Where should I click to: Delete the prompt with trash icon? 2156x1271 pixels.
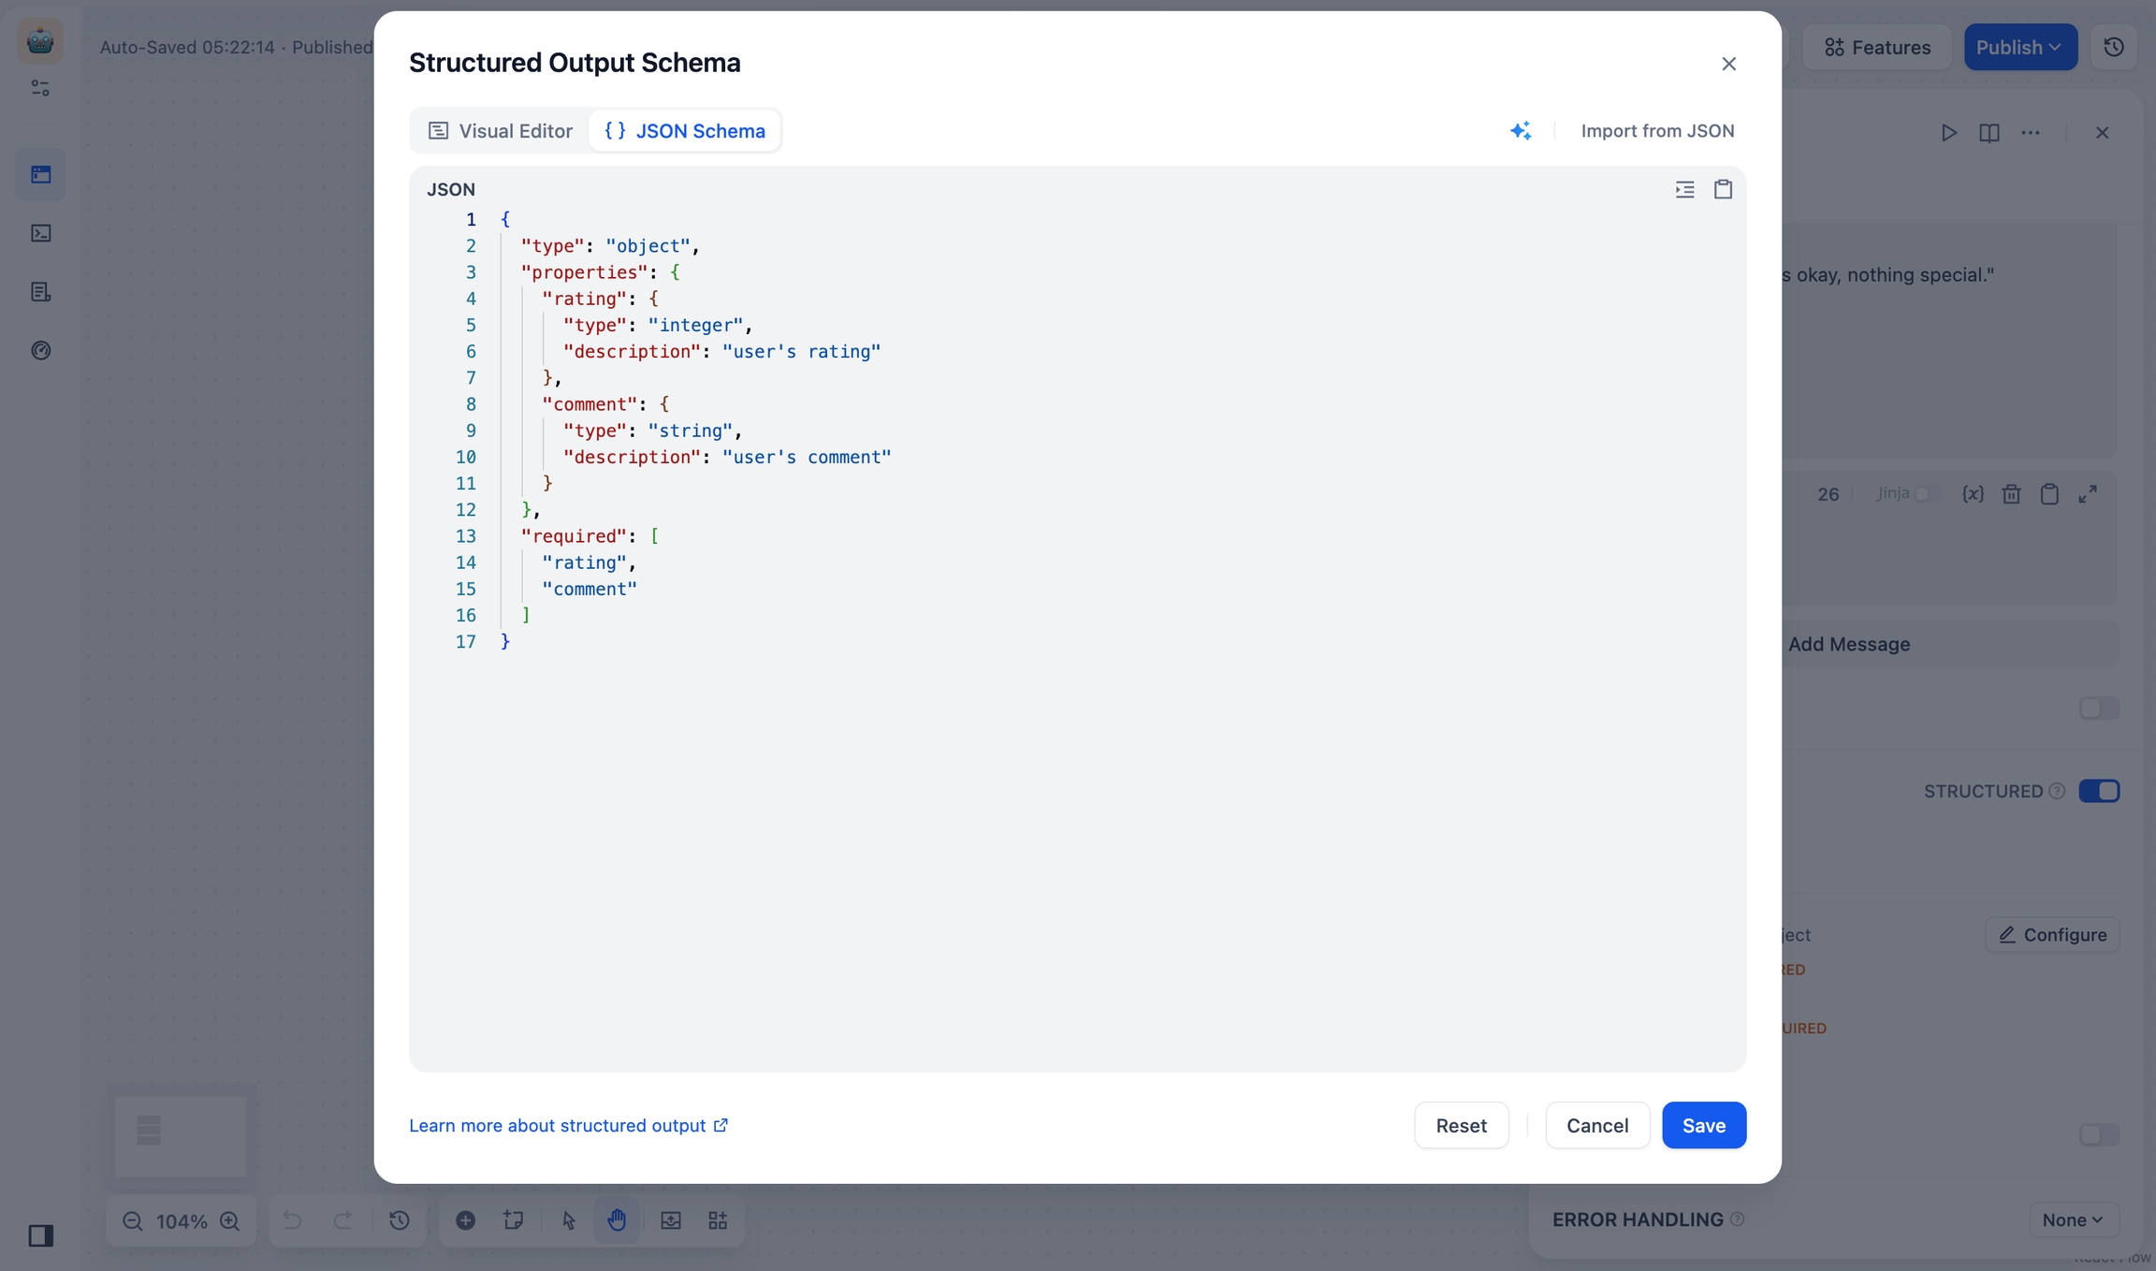click(2011, 494)
